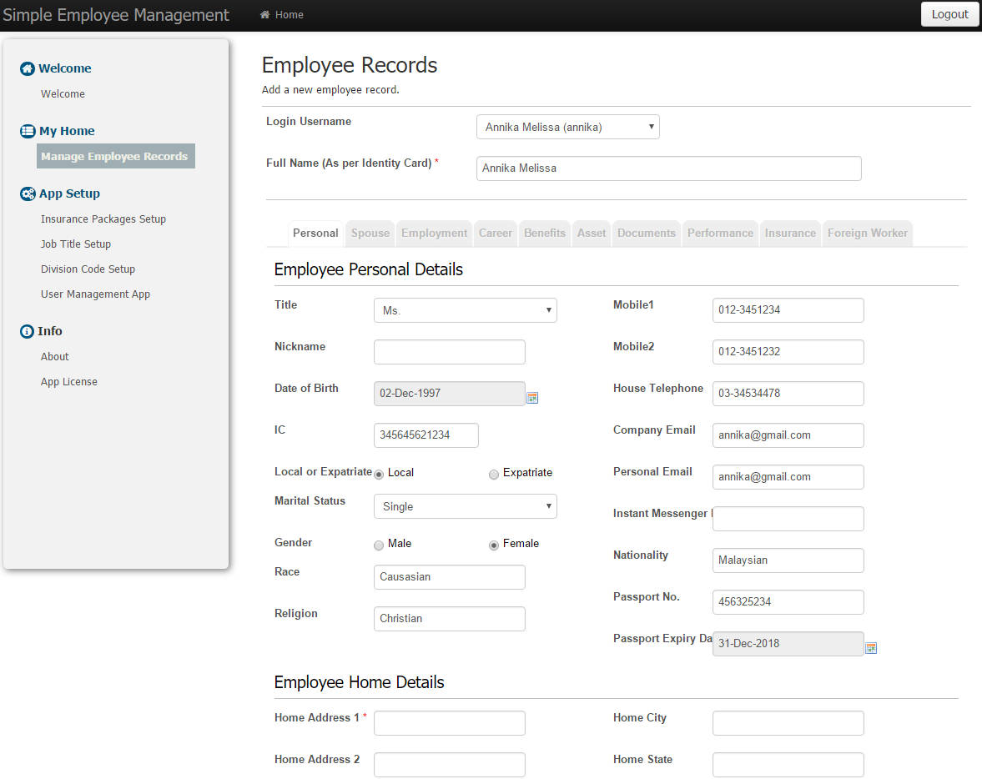Click the Home Address 1 field
Viewport: 982px width, 779px height.
(x=450, y=722)
